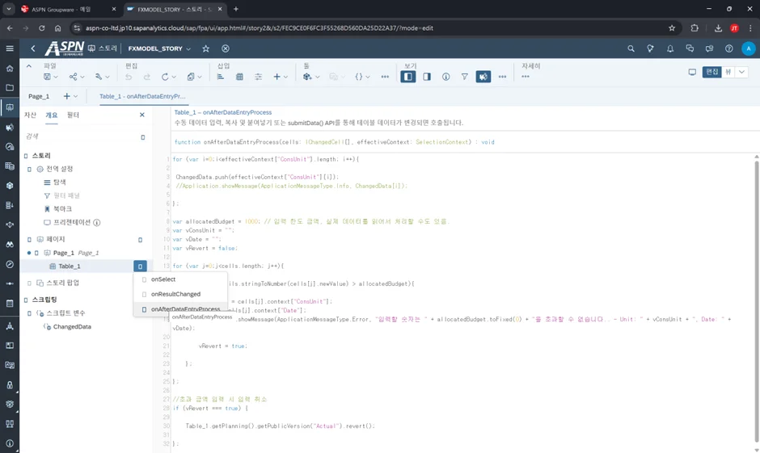Click the insert table icon in toolbar
760x453 pixels.
click(239, 77)
